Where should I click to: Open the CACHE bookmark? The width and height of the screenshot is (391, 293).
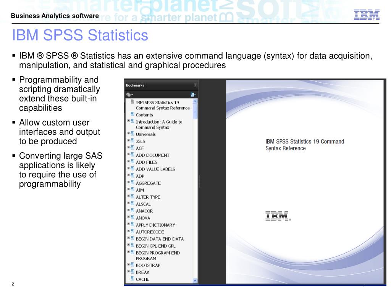[x=142, y=279]
